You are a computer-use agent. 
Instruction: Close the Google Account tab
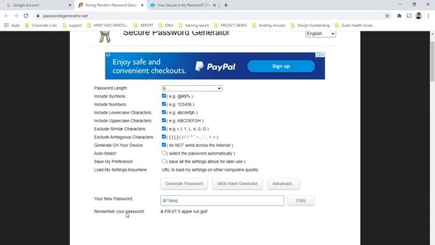click(70, 5)
